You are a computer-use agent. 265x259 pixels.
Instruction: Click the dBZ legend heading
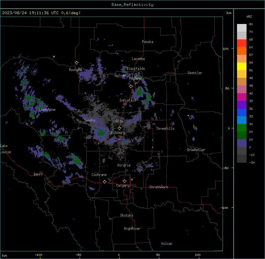(249, 16)
